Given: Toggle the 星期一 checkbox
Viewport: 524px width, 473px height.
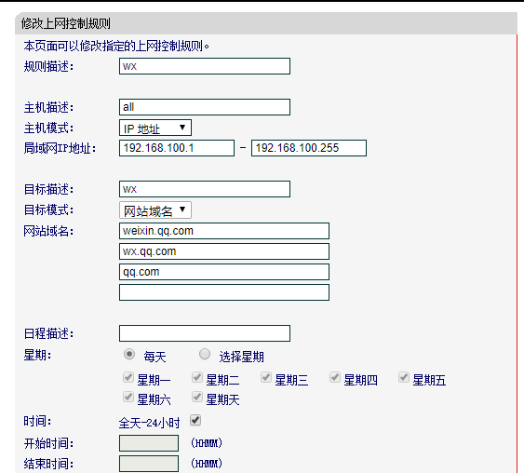Looking at the screenshot, I should click(128, 377).
